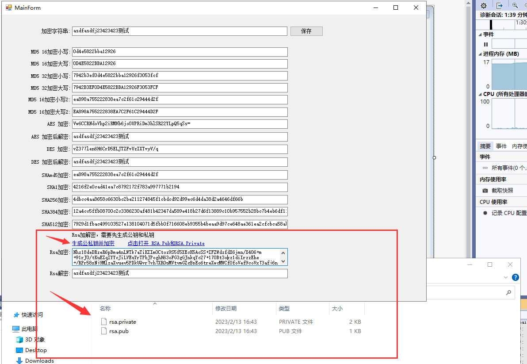
Task: Switch to the 摘要 tab
Action: coord(485,146)
